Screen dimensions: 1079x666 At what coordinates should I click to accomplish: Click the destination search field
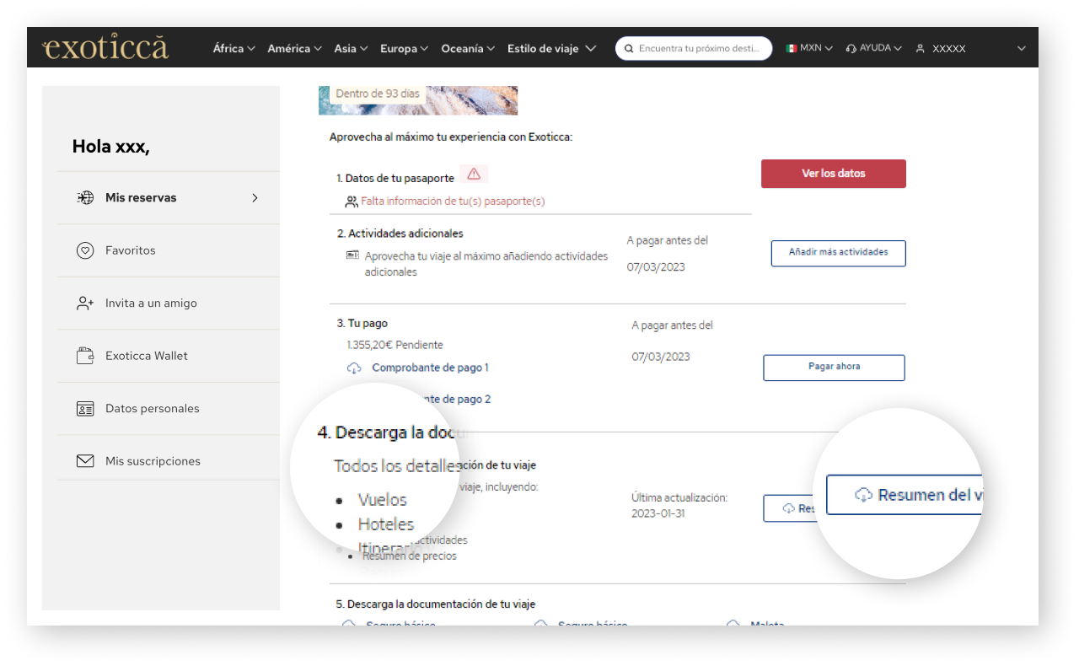[x=694, y=48]
